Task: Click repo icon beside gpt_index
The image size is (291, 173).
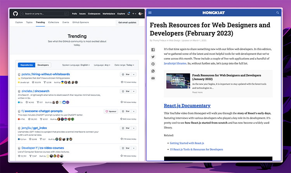Action: 19,128
